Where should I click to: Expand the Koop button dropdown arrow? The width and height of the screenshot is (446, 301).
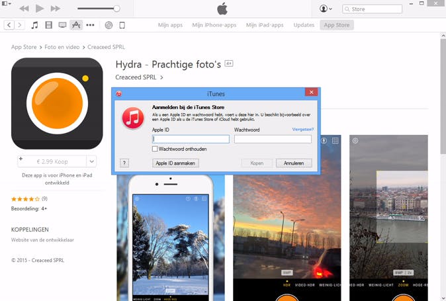pos(91,161)
